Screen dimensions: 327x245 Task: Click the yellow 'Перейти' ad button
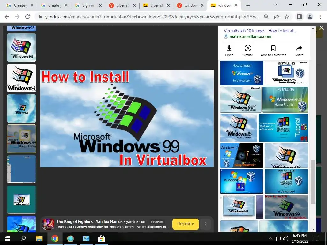tap(186, 224)
